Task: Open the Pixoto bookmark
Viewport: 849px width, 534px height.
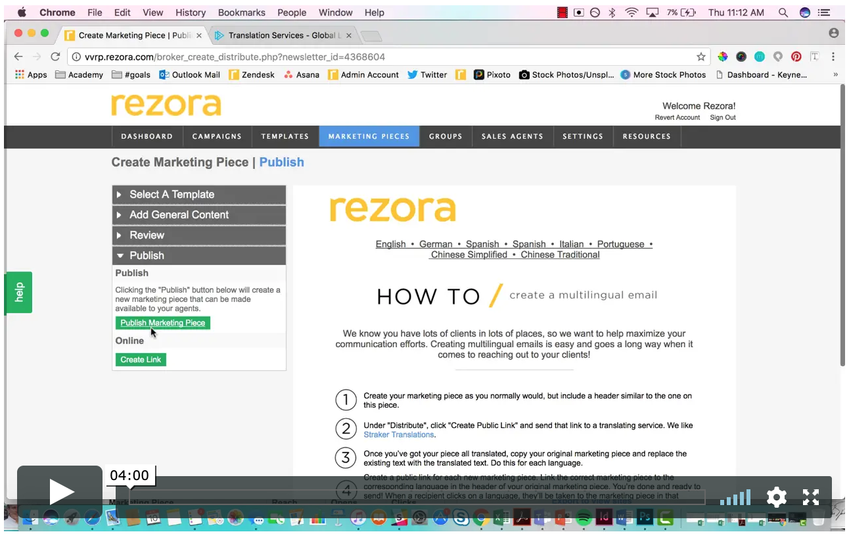Action: pyautogui.click(x=492, y=75)
